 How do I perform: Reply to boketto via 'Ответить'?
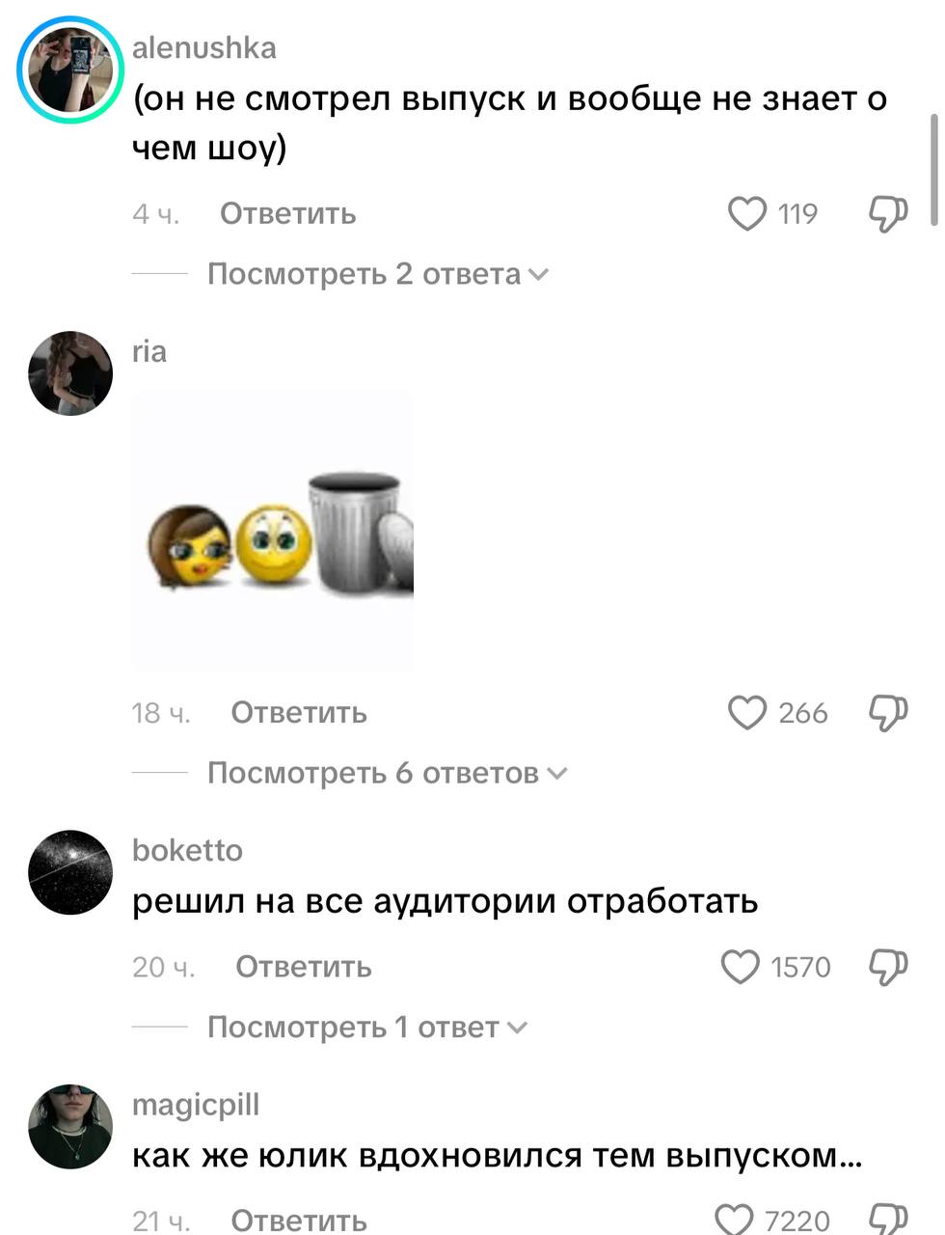304,967
